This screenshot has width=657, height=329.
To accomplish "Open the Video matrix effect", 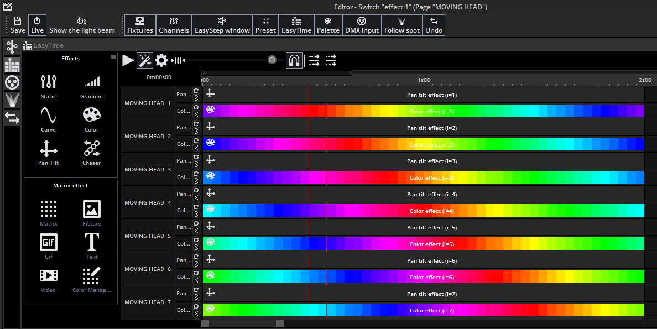I will (x=48, y=279).
